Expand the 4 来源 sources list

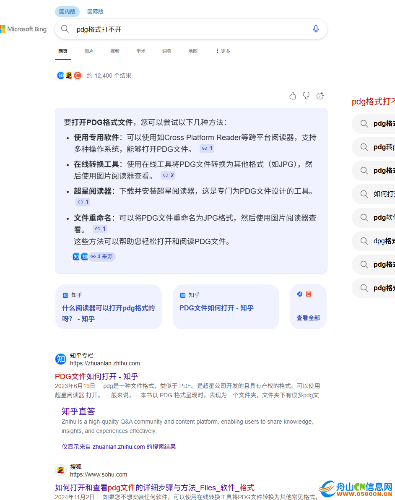click(101, 256)
